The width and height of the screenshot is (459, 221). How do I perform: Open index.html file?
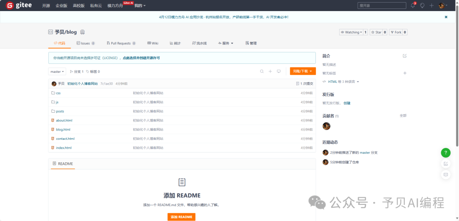point(63,148)
